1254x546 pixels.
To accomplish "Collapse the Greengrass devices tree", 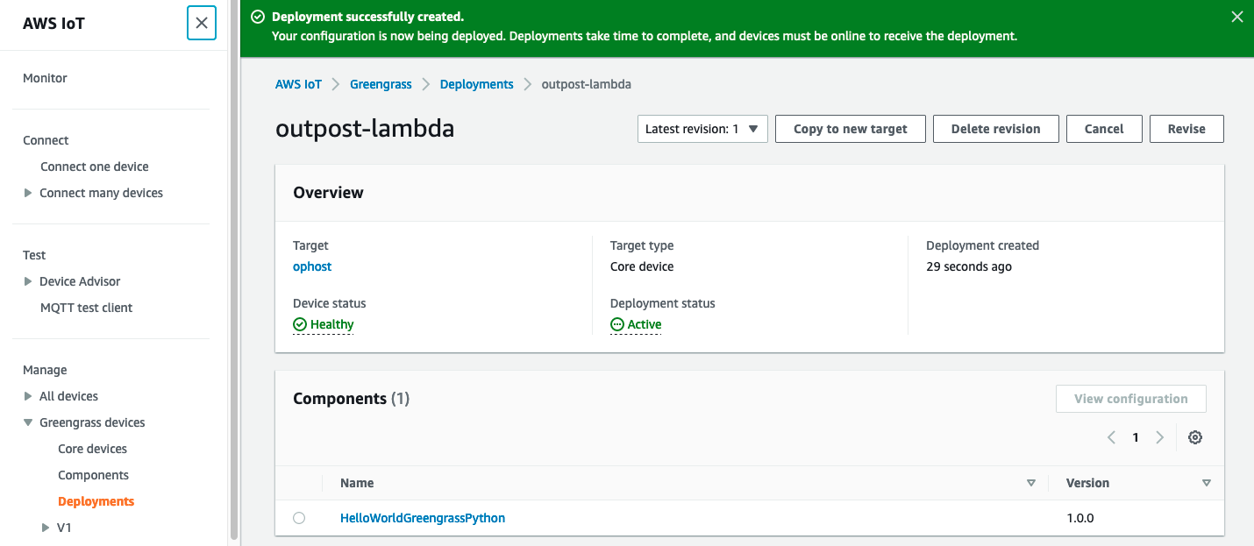I will 28,422.
